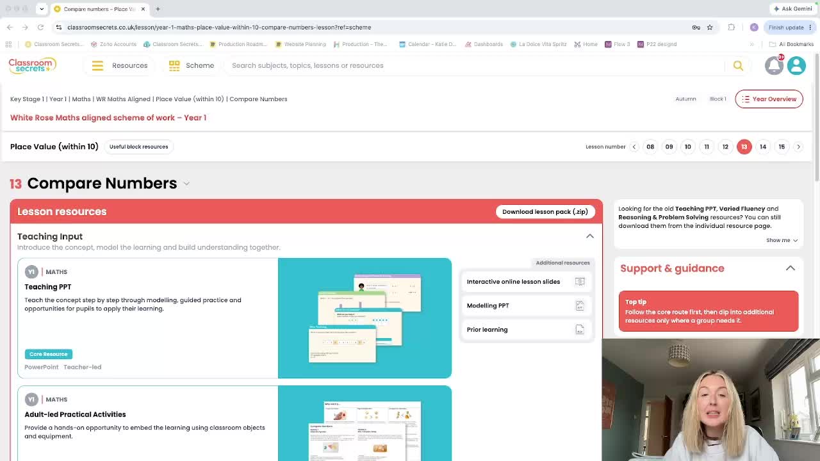Click the Ask Gemini button
Screen dimensions: 820x461
pyautogui.click(x=793, y=9)
